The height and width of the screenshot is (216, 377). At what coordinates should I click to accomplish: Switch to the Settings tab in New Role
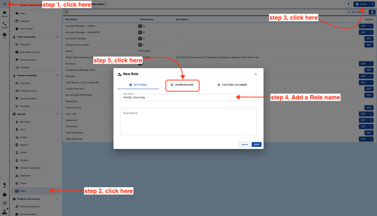pos(138,85)
